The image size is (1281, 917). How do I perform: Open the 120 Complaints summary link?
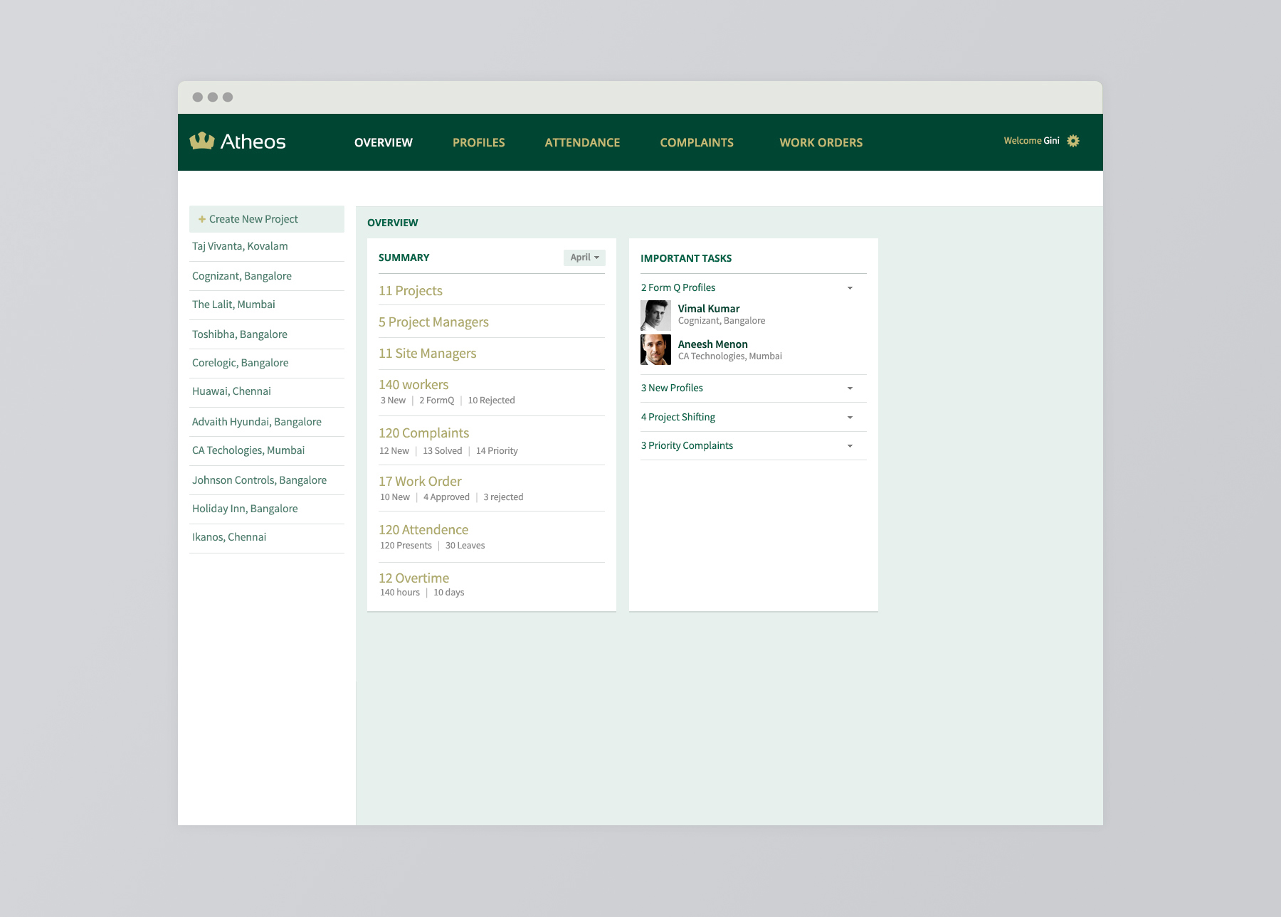[x=423, y=433]
